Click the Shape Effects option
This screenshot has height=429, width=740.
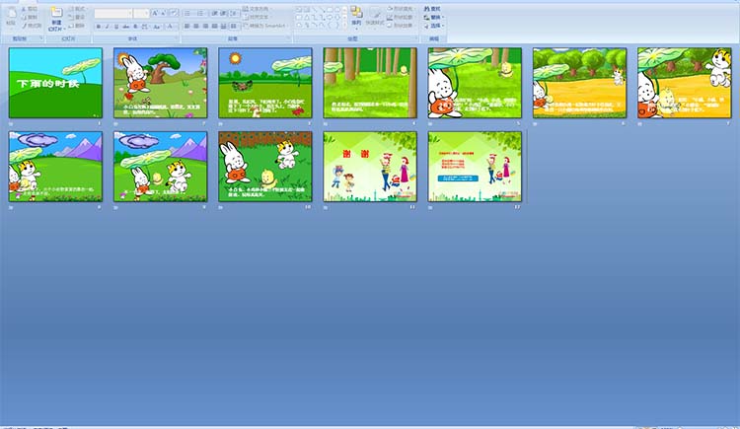point(401,26)
